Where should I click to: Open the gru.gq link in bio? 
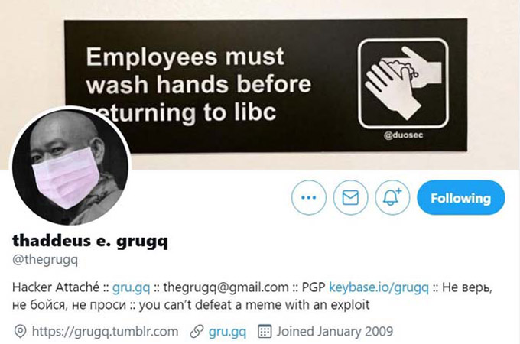tap(131, 287)
